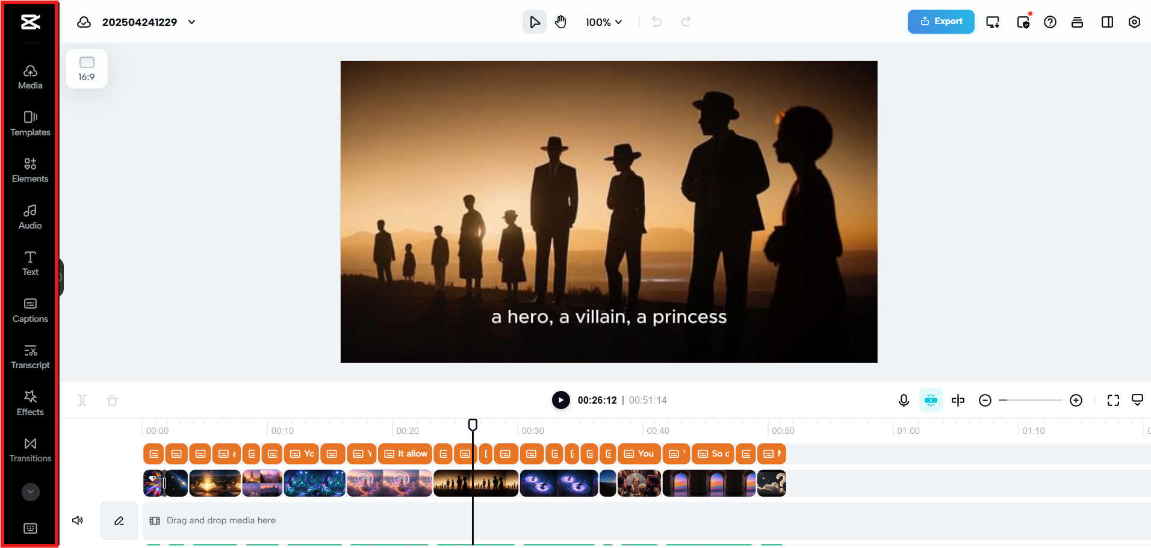This screenshot has width=1151, height=548.
Task: Open the Elements panel
Action: click(30, 170)
